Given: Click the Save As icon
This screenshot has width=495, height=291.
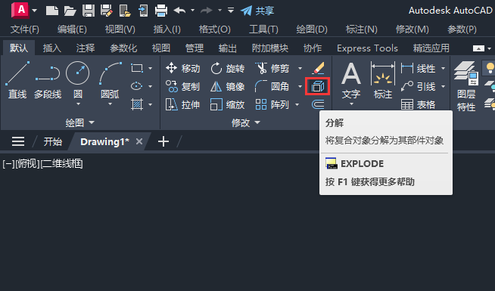Looking at the screenshot, I should (107, 11).
